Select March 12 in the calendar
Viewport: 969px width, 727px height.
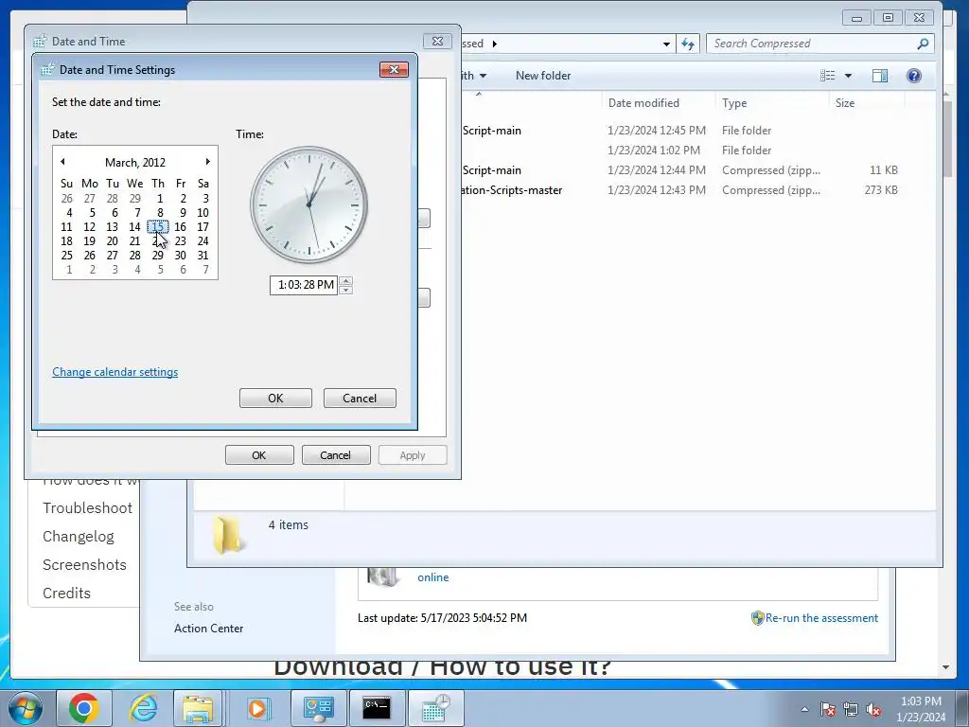[90, 227]
